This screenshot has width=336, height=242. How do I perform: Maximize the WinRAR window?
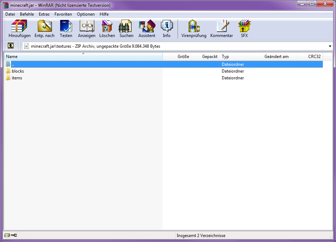pos(312,4)
